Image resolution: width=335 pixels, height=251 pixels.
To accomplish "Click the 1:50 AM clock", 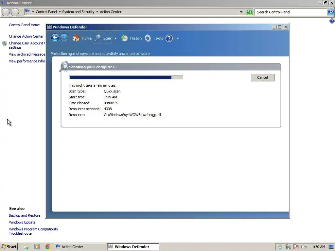I will 319,247.
